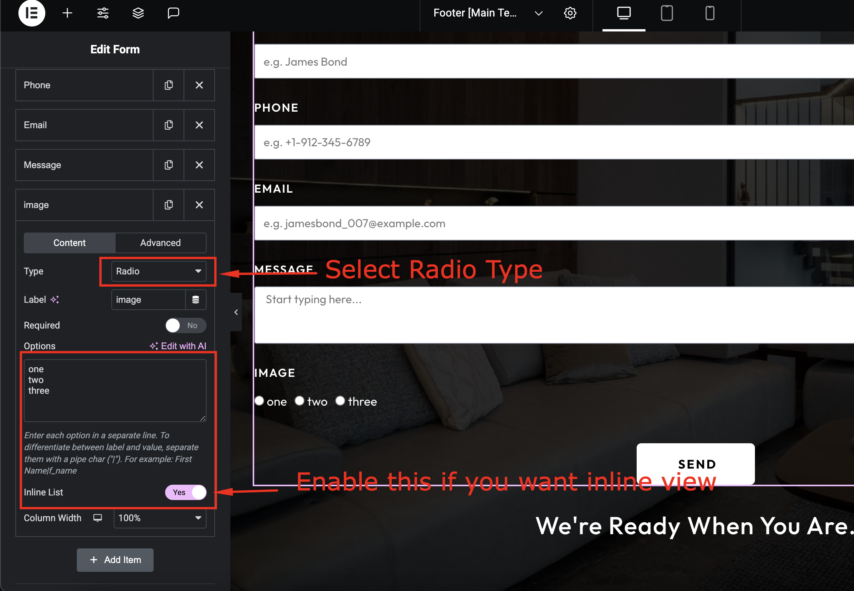Open the Column Width 100% dropdown
This screenshot has width=854, height=591.
(x=160, y=518)
